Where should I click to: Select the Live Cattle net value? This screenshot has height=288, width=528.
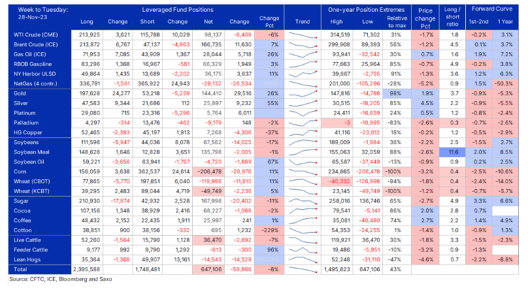point(208,240)
